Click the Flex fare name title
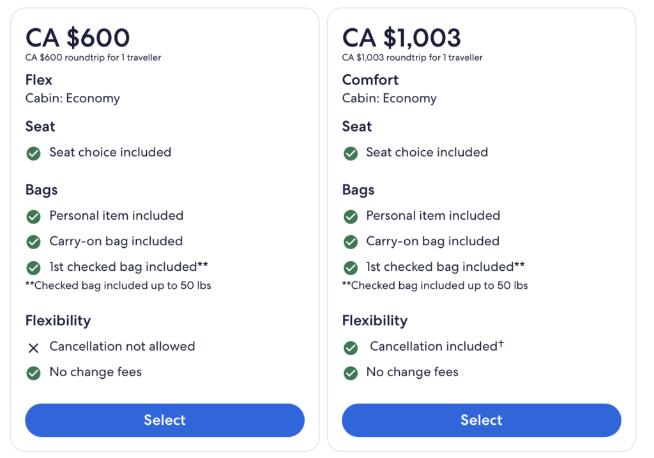Screen dimensions: 654x458 (39, 80)
